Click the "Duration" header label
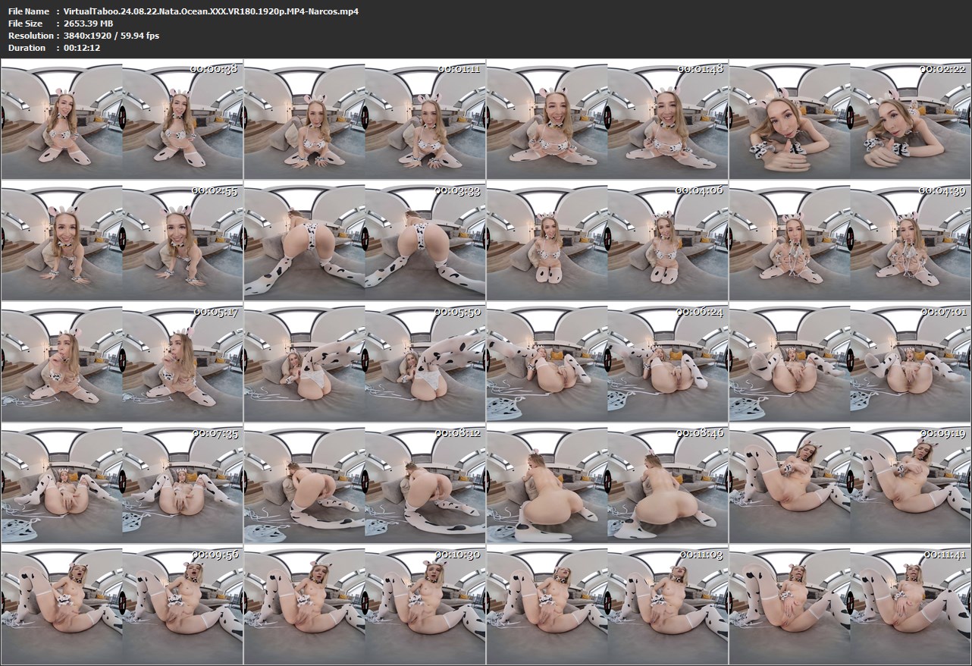 click(x=27, y=48)
